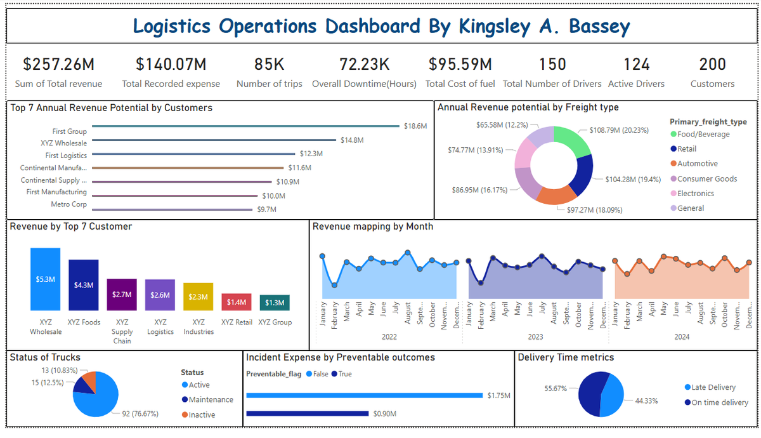Select the On time delivery legend item
Image resolution: width=761 pixels, height=438 pixels.
point(717,402)
